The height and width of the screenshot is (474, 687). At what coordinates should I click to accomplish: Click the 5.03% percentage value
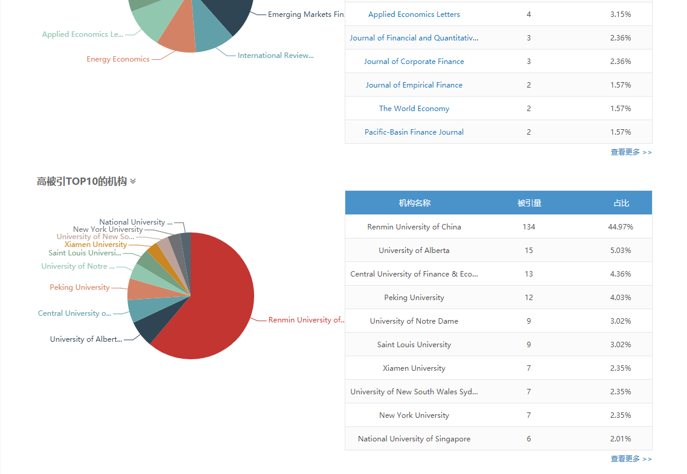[621, 251]
